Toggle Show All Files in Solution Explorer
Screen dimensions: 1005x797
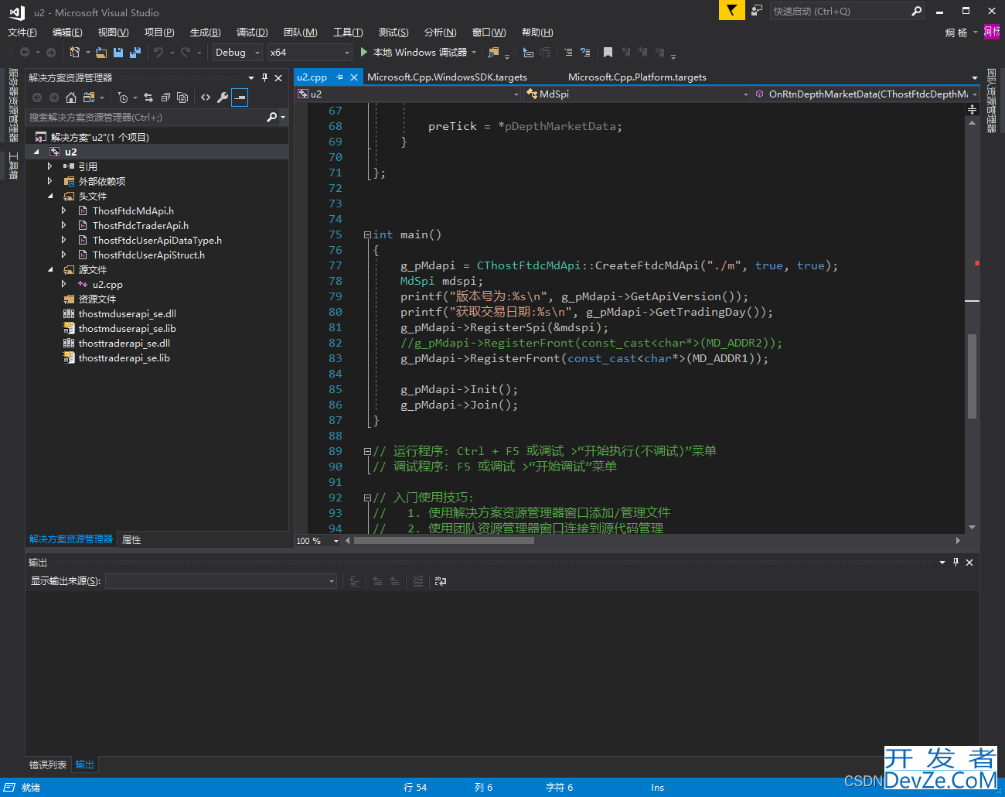point(182,97)
